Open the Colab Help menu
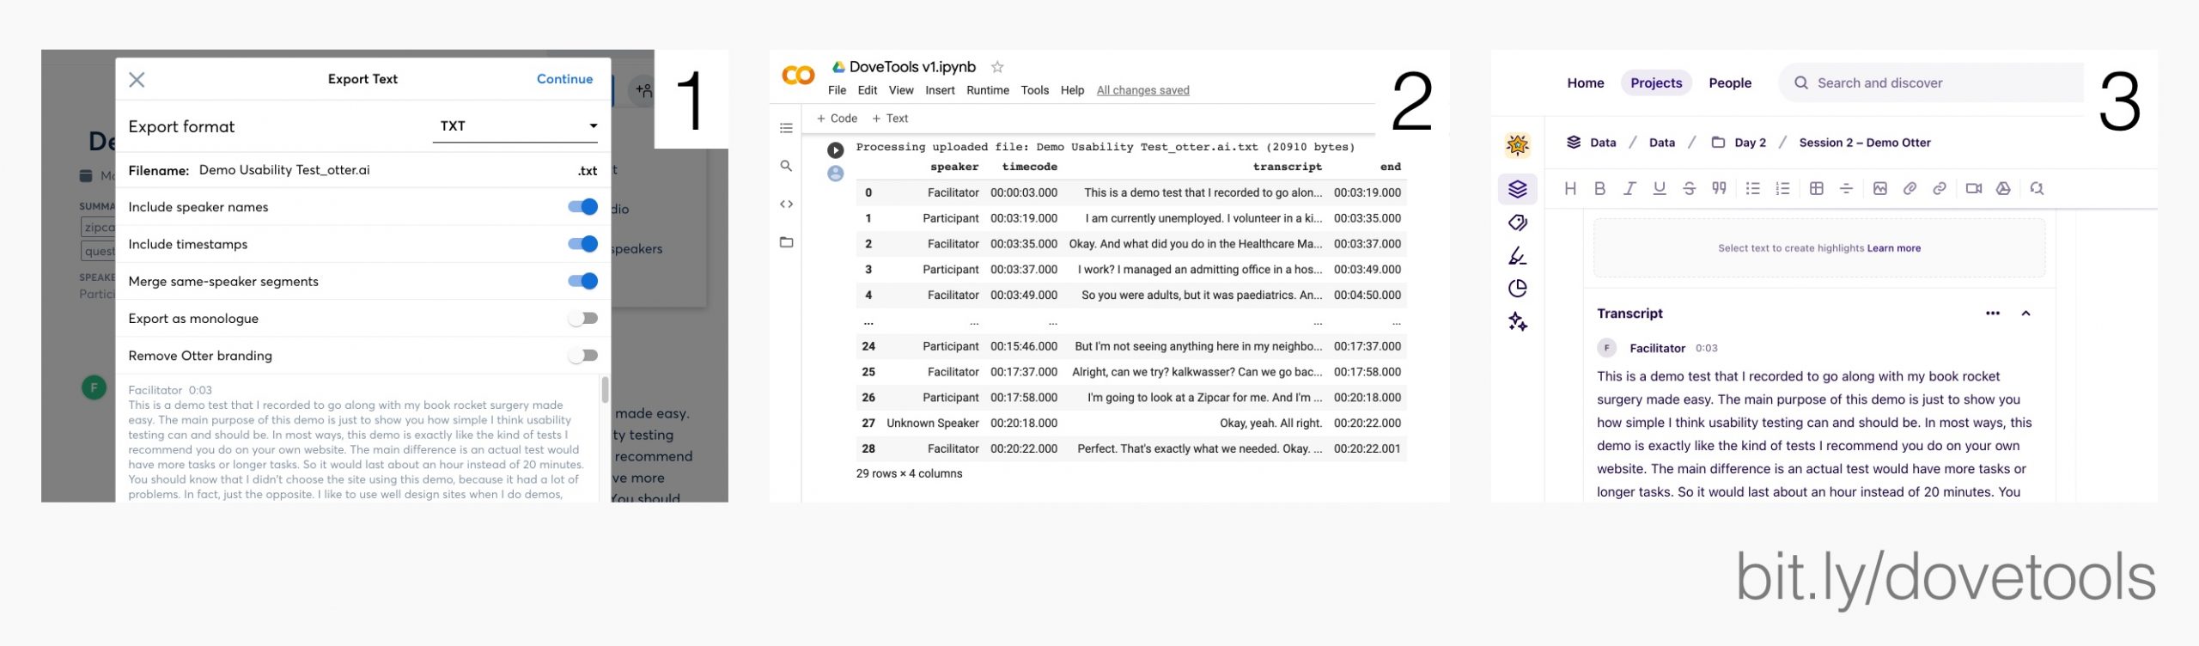2199x646 pixels. coord(1072,90)
